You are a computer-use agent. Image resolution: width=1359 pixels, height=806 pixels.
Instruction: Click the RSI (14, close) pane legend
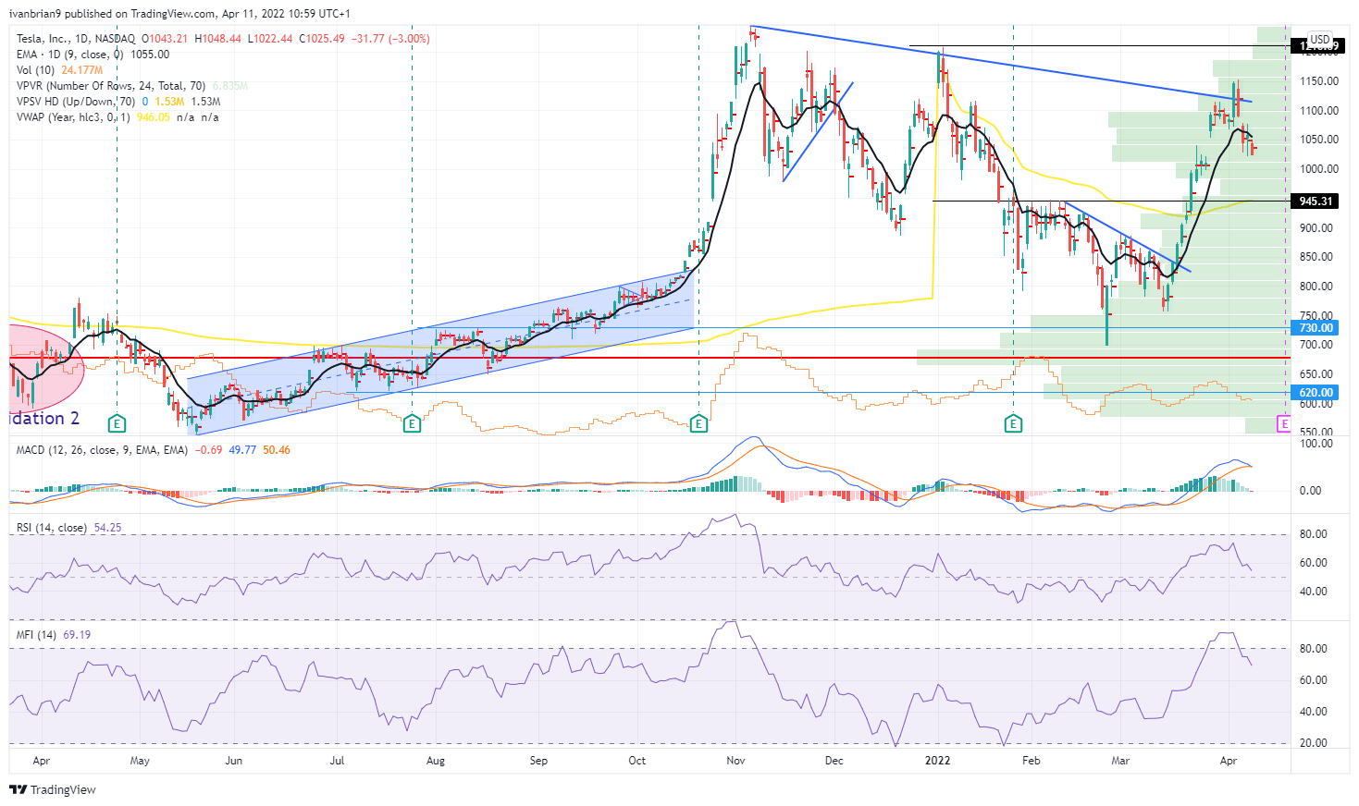pos(52,528)
